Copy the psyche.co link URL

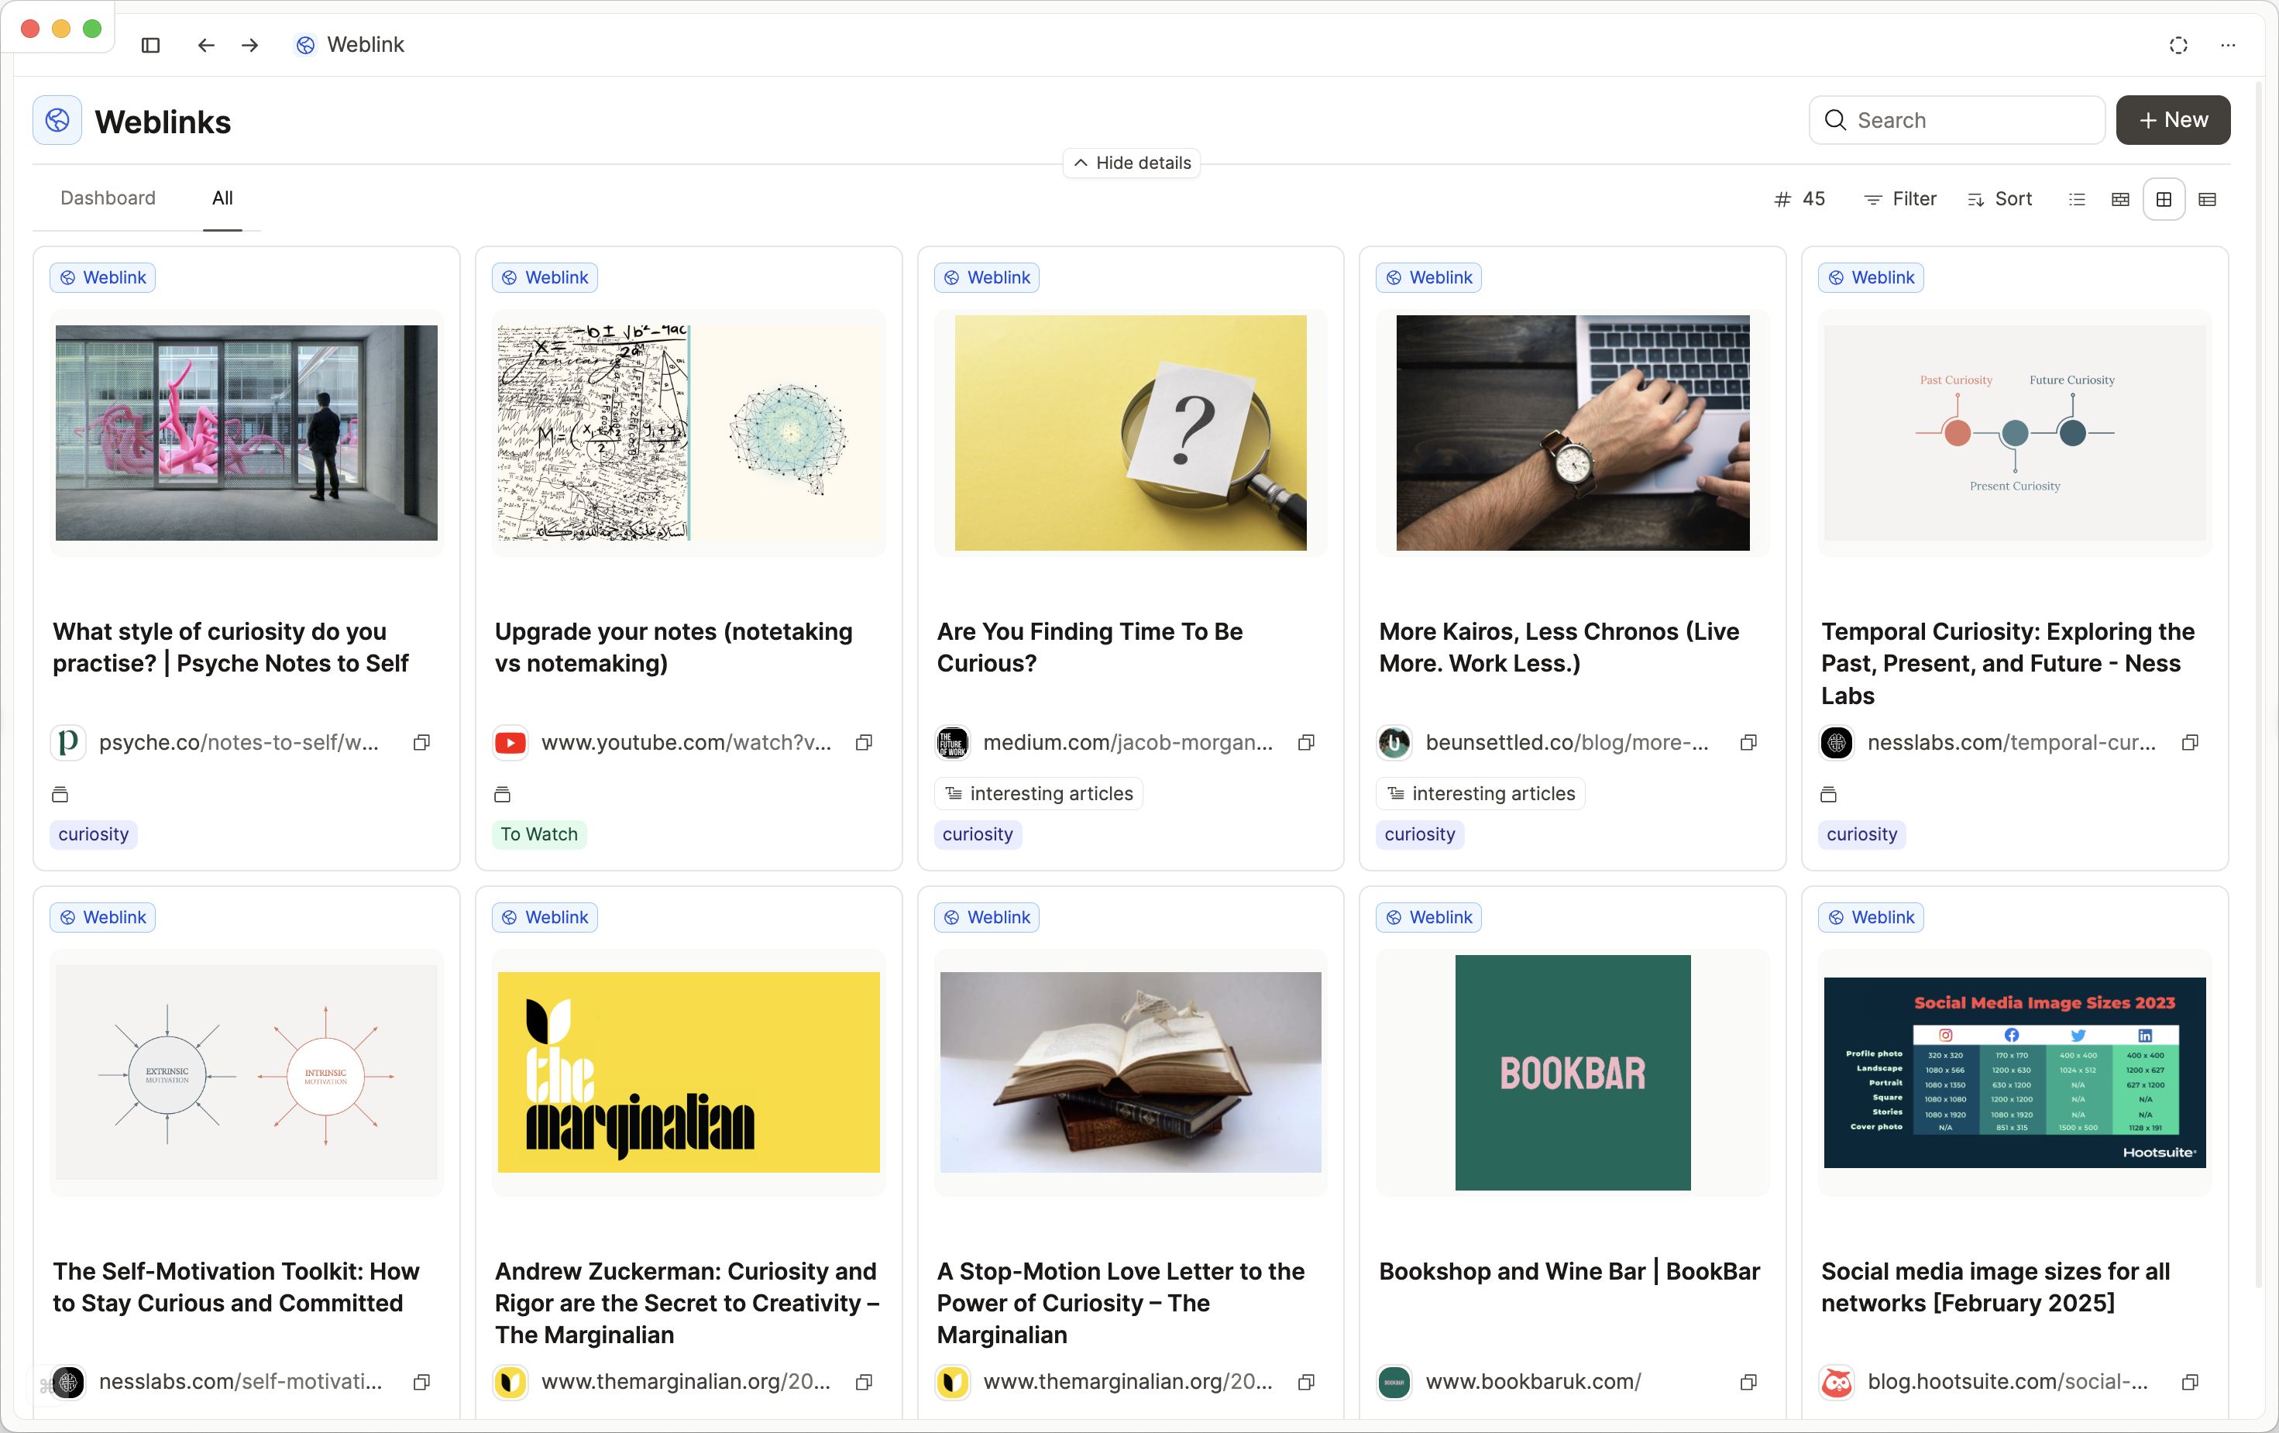pyautogui.click(x=422, y=742)
